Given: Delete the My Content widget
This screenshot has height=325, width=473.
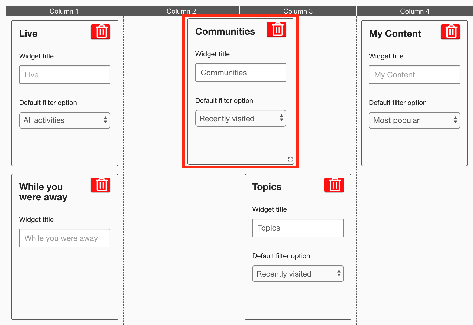Looking at the screenshot, I should [450, 32].
